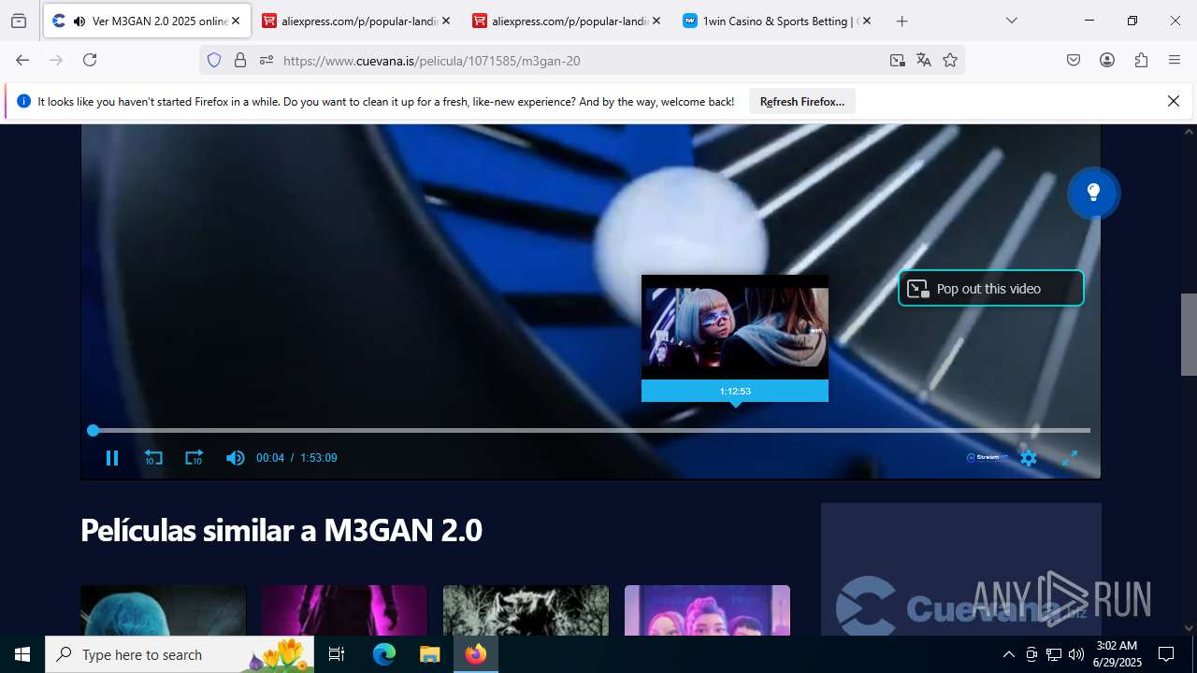Viewport: 1197px width, 673px height.
Task: Click the Refresh Firefox... button
Action: click(802, 102)
